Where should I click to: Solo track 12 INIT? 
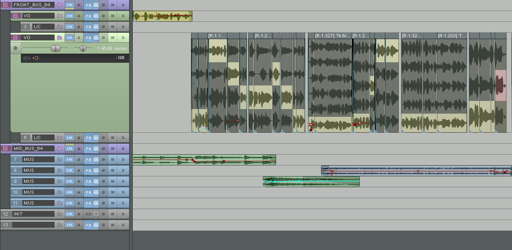click(123, 214)
